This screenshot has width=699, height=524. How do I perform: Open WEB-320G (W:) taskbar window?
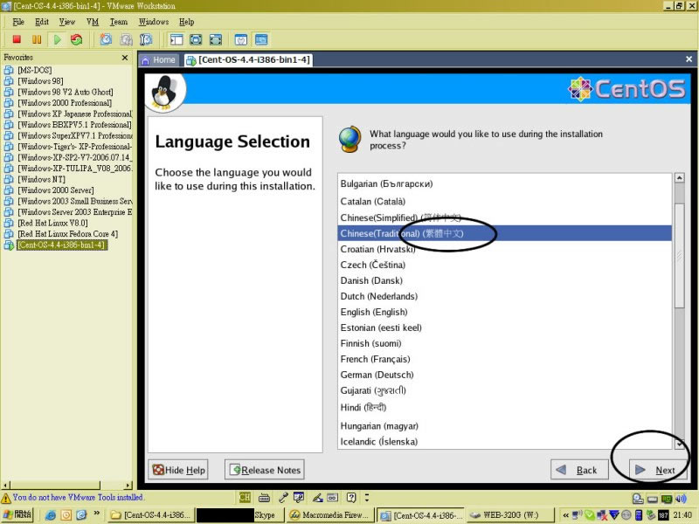(509, 515)
